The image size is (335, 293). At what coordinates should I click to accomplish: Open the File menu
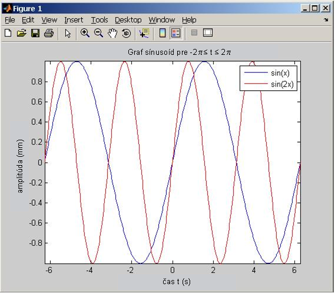point(10,20)
